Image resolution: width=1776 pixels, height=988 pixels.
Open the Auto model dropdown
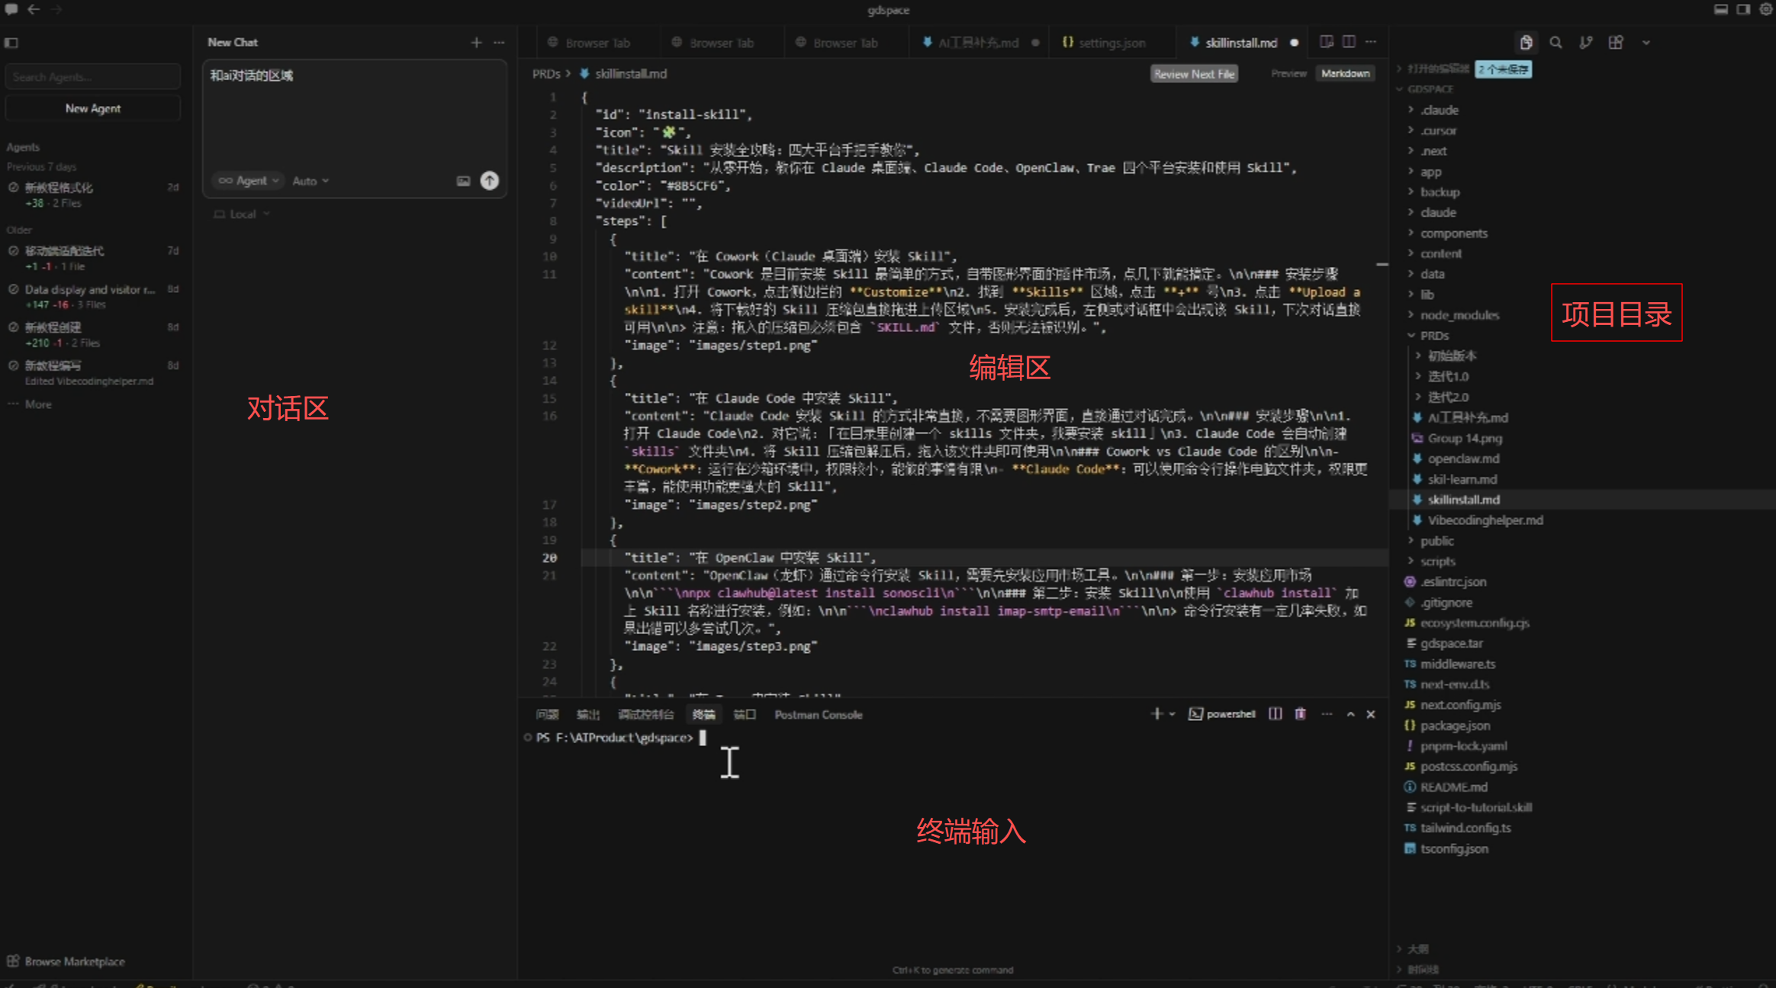310,181
